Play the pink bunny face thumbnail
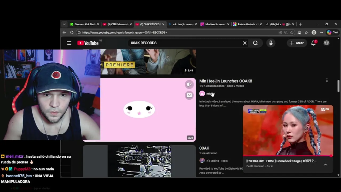Image resolution: width=341 pixels, height=192 pixels. 139,110
